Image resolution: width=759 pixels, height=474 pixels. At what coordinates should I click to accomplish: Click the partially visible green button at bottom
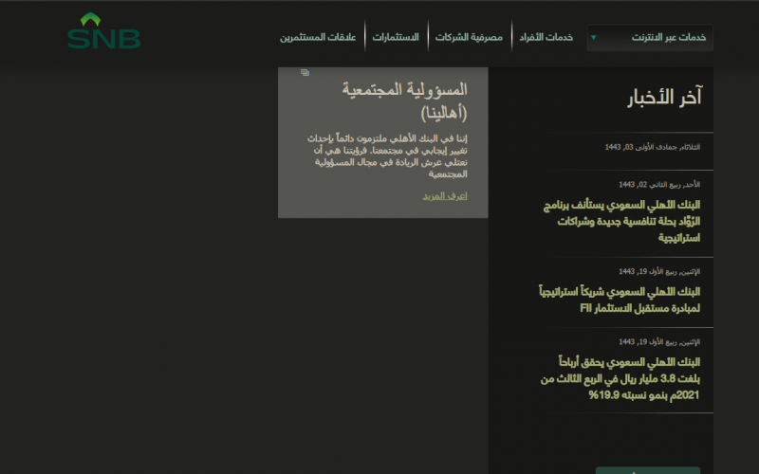tap(648, 470)
